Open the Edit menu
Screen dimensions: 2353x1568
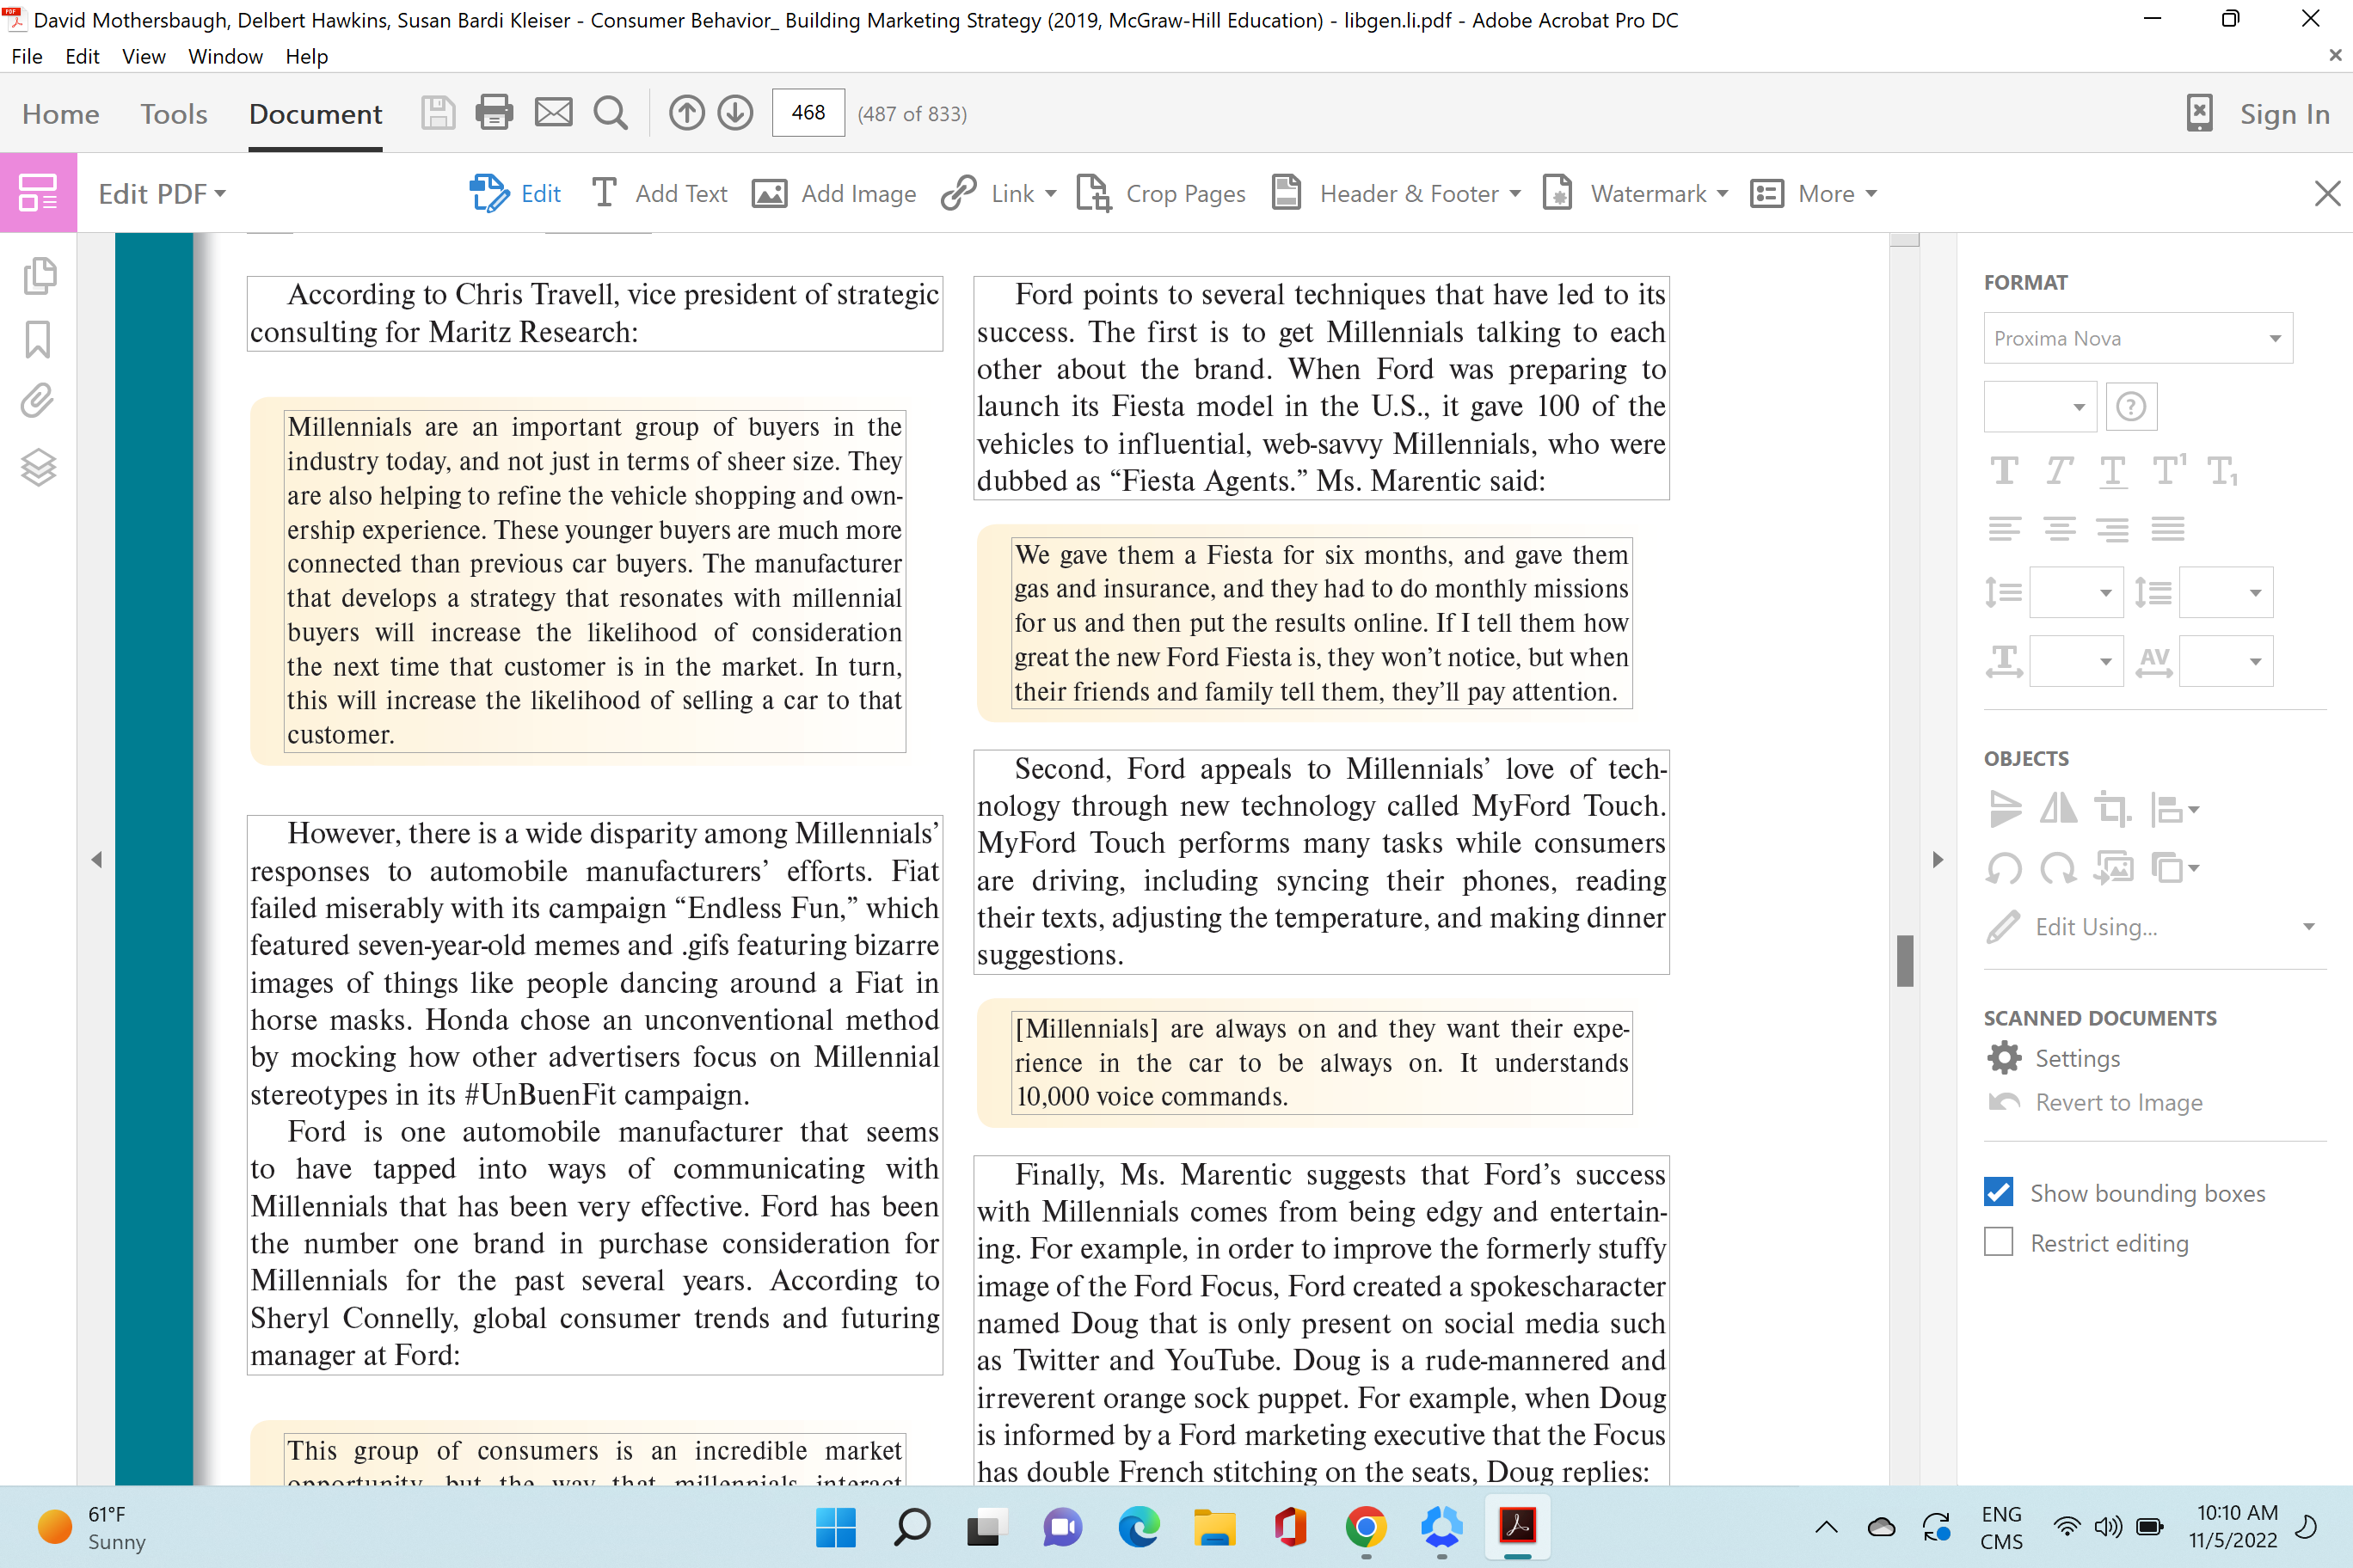click(x=82, y=56)
